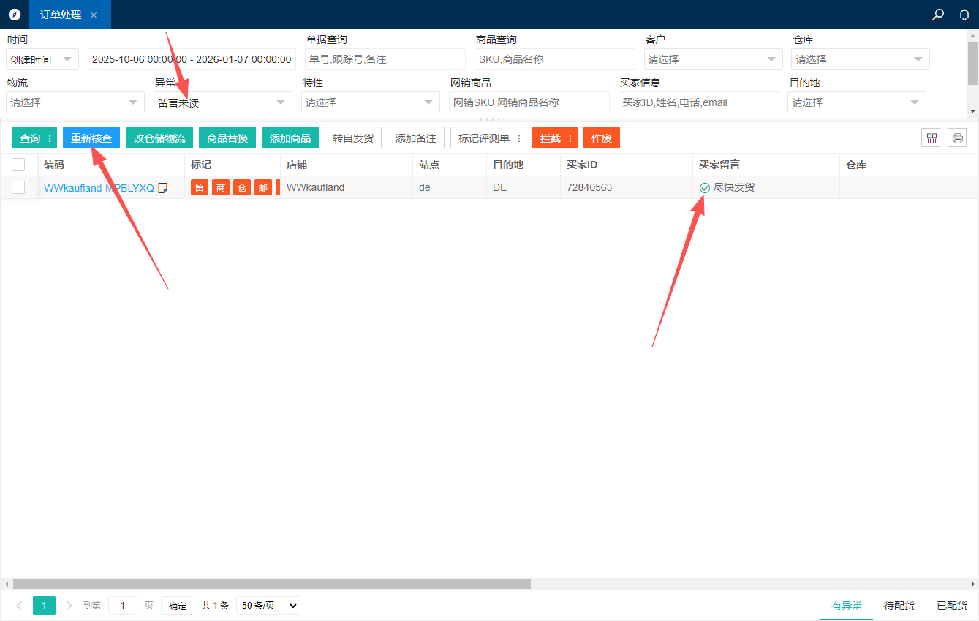Switch to the 待配货 tab
Viewport: 979px width, 621px height.
(x=899, y=606)
